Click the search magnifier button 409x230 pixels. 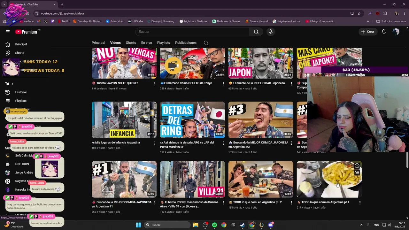click(x=256, y=32)
